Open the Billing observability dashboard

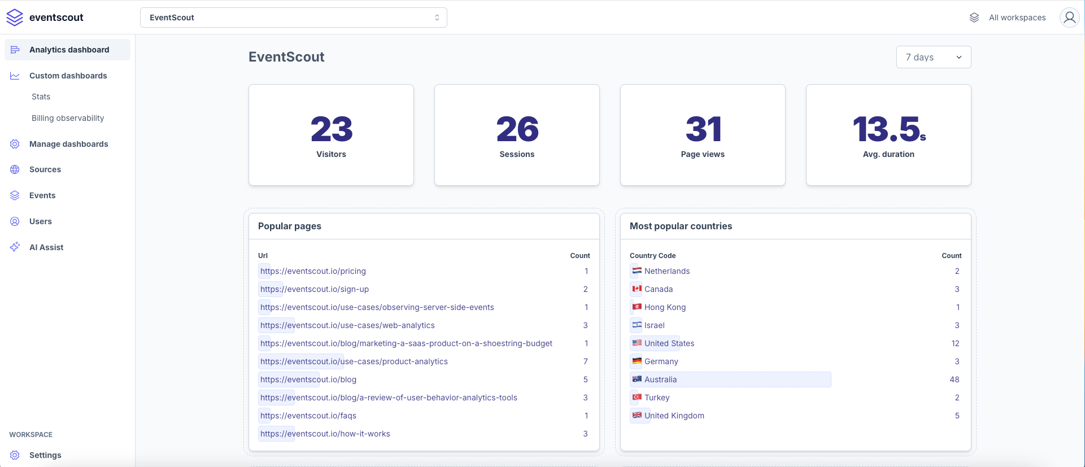[x=68, y=118]
